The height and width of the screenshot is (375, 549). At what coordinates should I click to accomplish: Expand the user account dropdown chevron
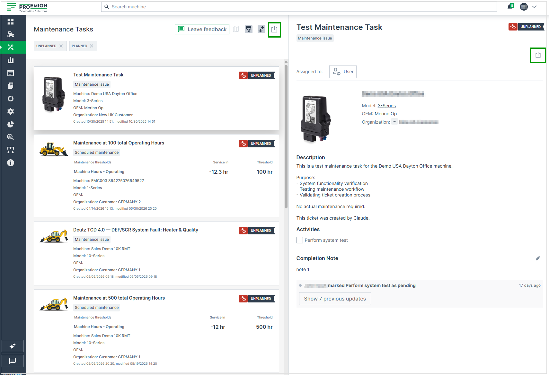coord(534,7)
